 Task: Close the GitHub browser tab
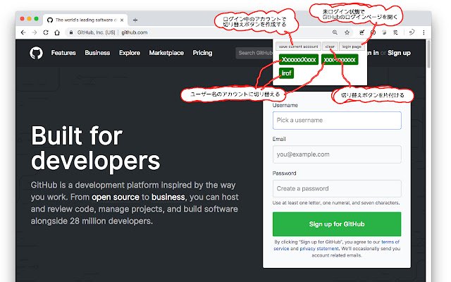click(x=122, y=20)
